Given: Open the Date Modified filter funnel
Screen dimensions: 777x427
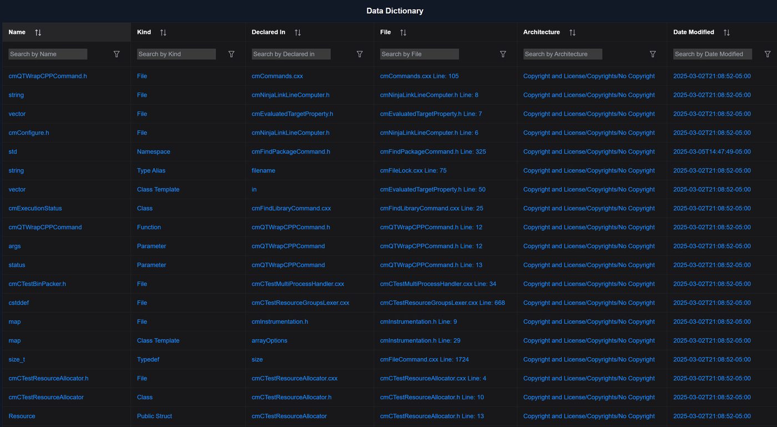Looking at the screenshot, I should 768,54.
